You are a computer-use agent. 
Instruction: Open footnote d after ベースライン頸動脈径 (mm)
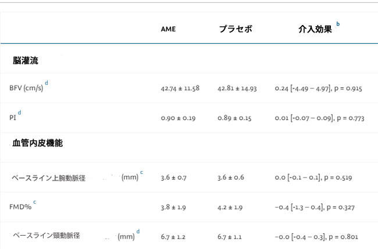click(138, 232)
